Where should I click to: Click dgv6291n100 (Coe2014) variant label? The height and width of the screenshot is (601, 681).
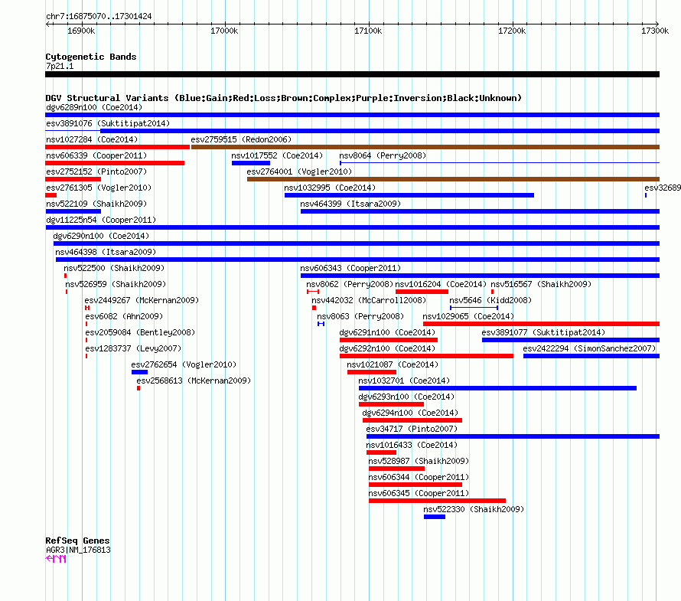click(x=387, y=332)
